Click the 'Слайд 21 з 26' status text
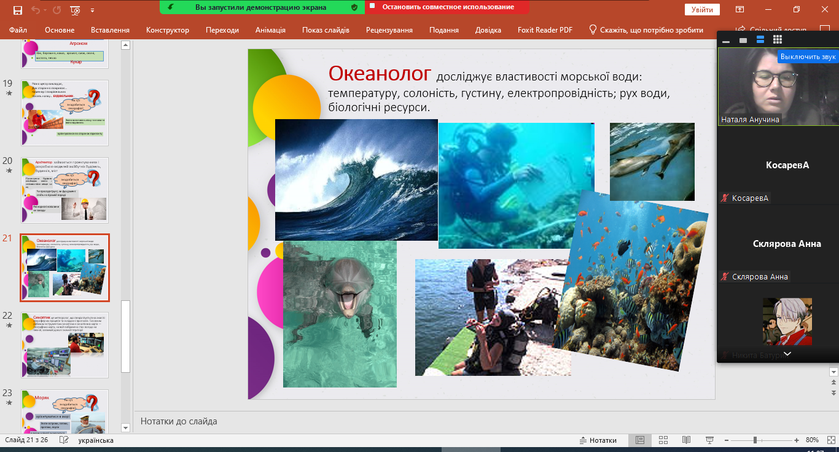Screen dimensions: 839x452 [x=26, y=440]
